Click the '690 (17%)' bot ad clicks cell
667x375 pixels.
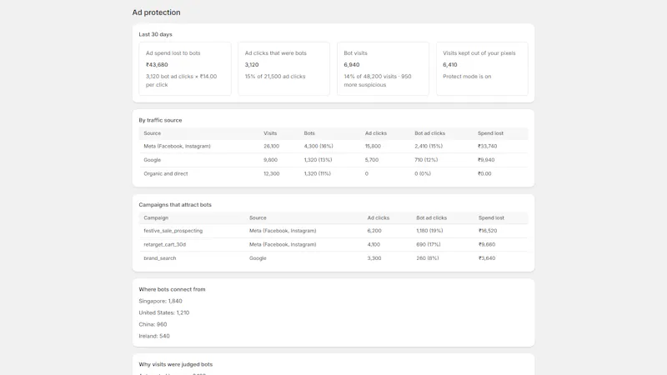[429, 244]
